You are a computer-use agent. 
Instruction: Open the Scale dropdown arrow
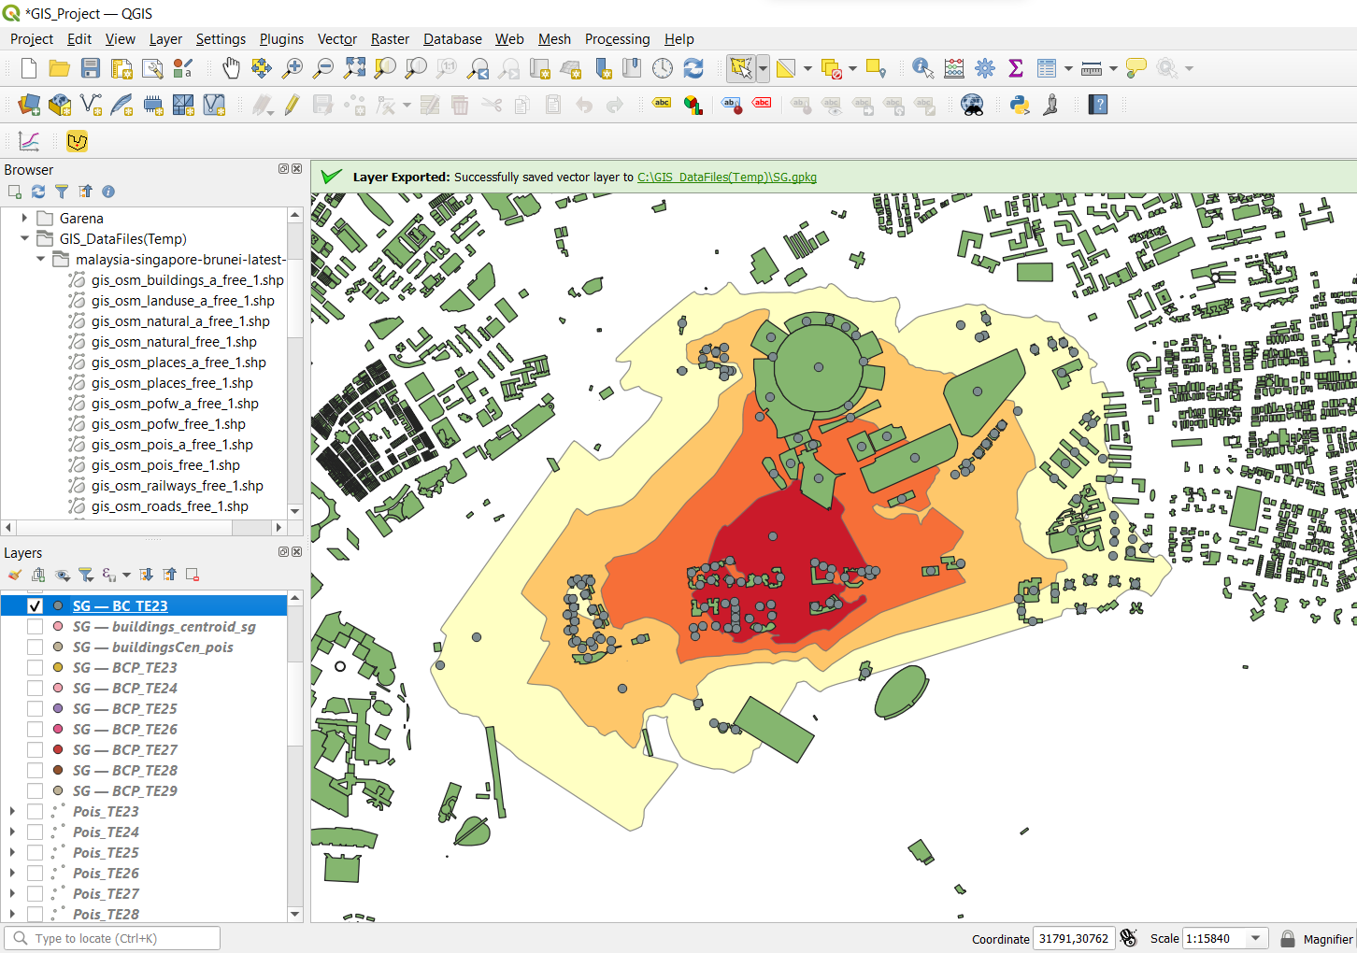pos(1256,939)
